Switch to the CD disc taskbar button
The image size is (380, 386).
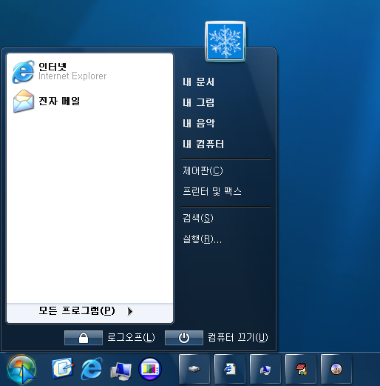click(x=336, y=369)
